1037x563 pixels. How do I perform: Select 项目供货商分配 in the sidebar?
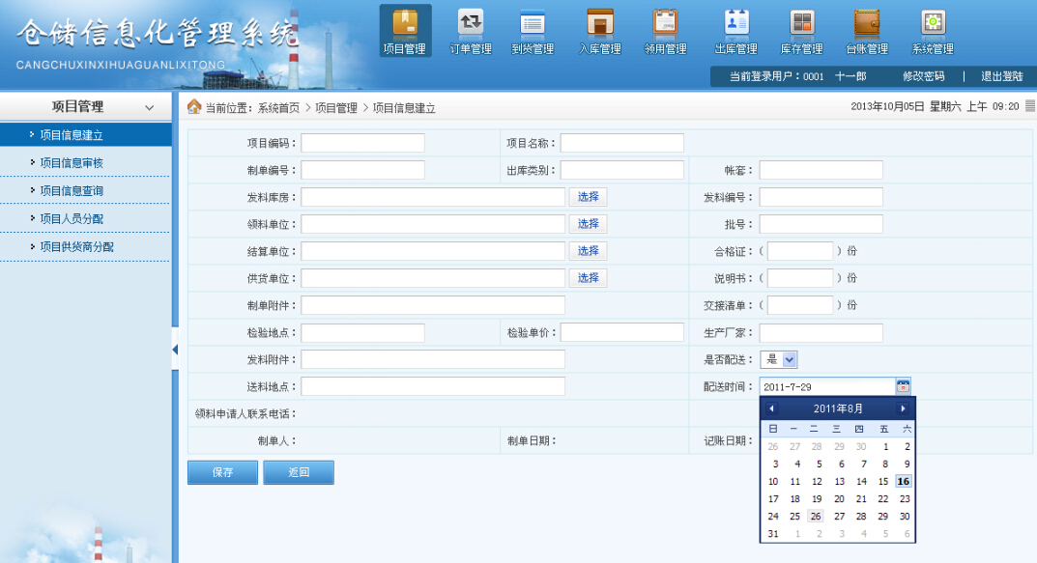click(76, 247)
